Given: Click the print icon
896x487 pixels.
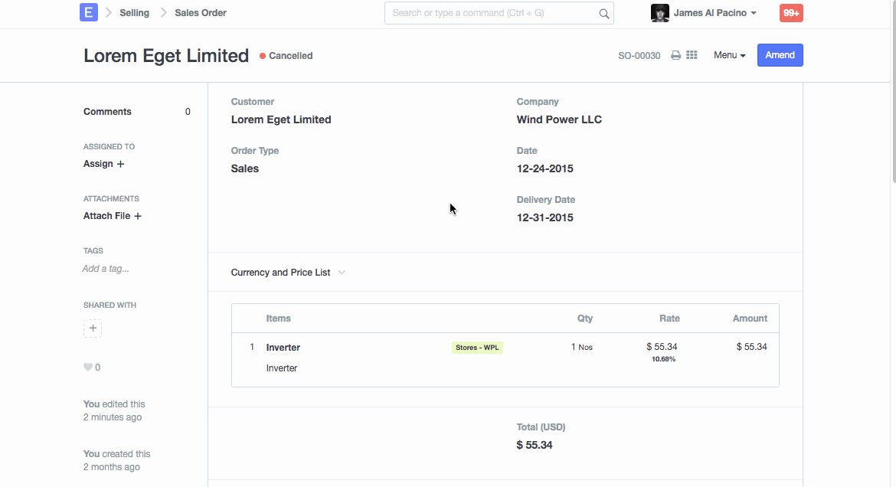Looking at the screenshot, I should click(x=675, y=55).
